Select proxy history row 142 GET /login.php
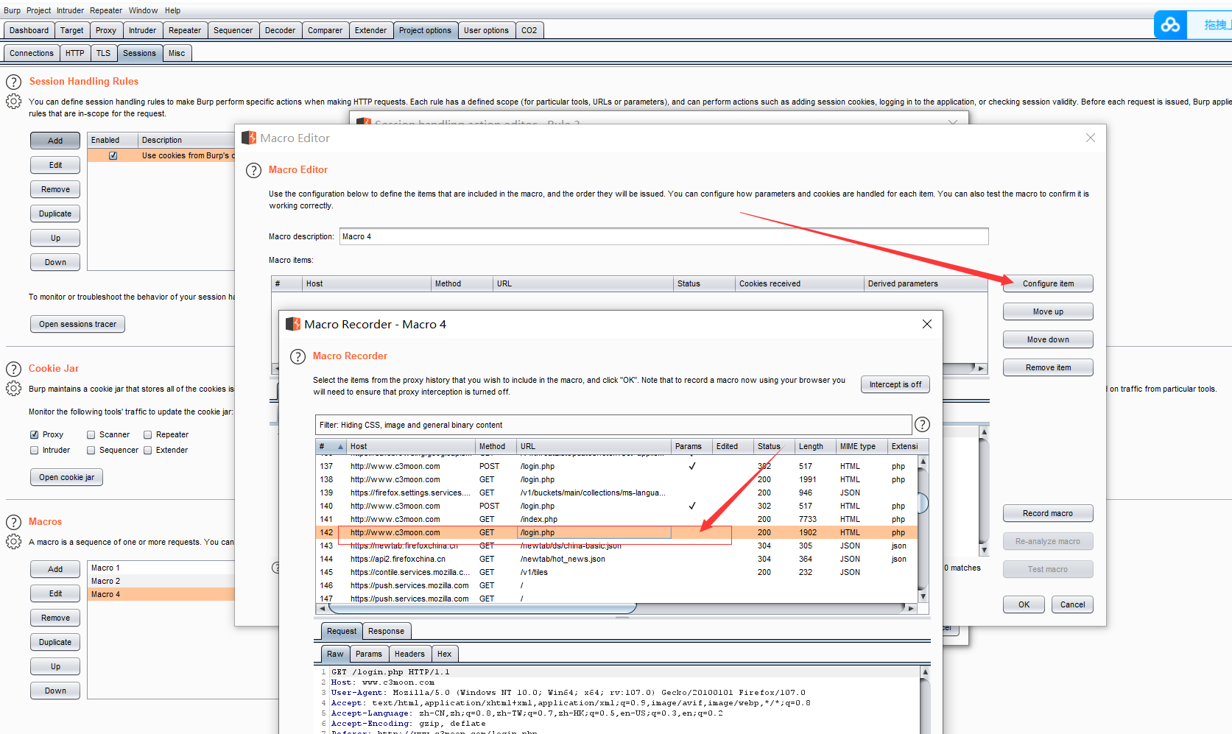The width and height of the screenshot is (1232, 734). tap(616, 532)
